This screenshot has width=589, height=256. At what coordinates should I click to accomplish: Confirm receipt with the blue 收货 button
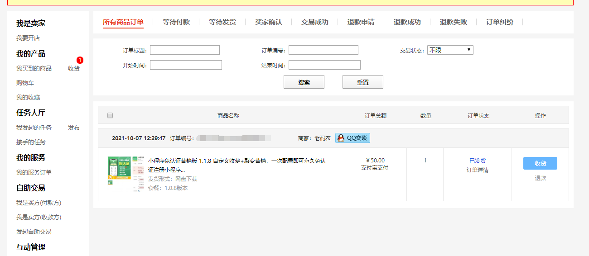[540, 163]
